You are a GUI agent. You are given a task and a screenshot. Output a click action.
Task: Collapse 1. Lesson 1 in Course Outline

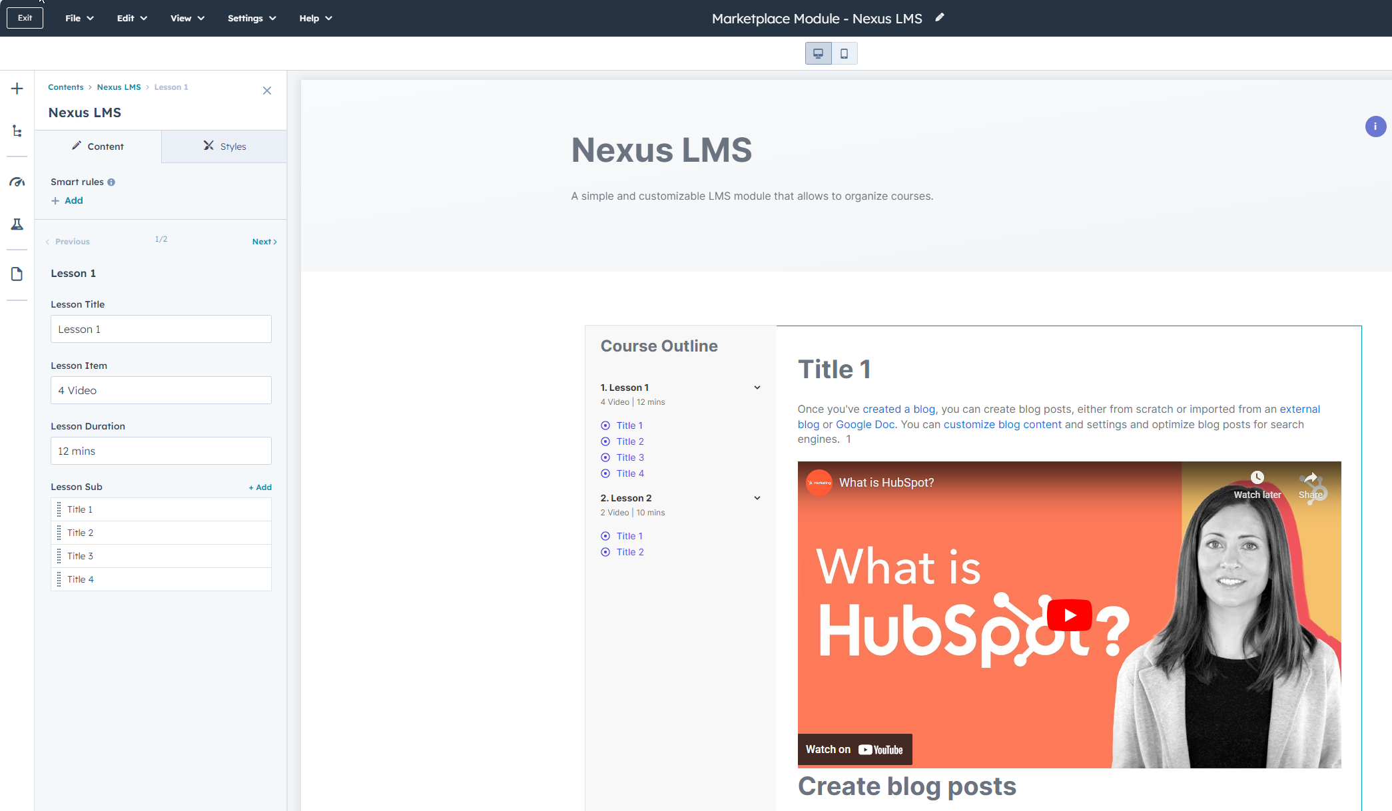point(757,388)
